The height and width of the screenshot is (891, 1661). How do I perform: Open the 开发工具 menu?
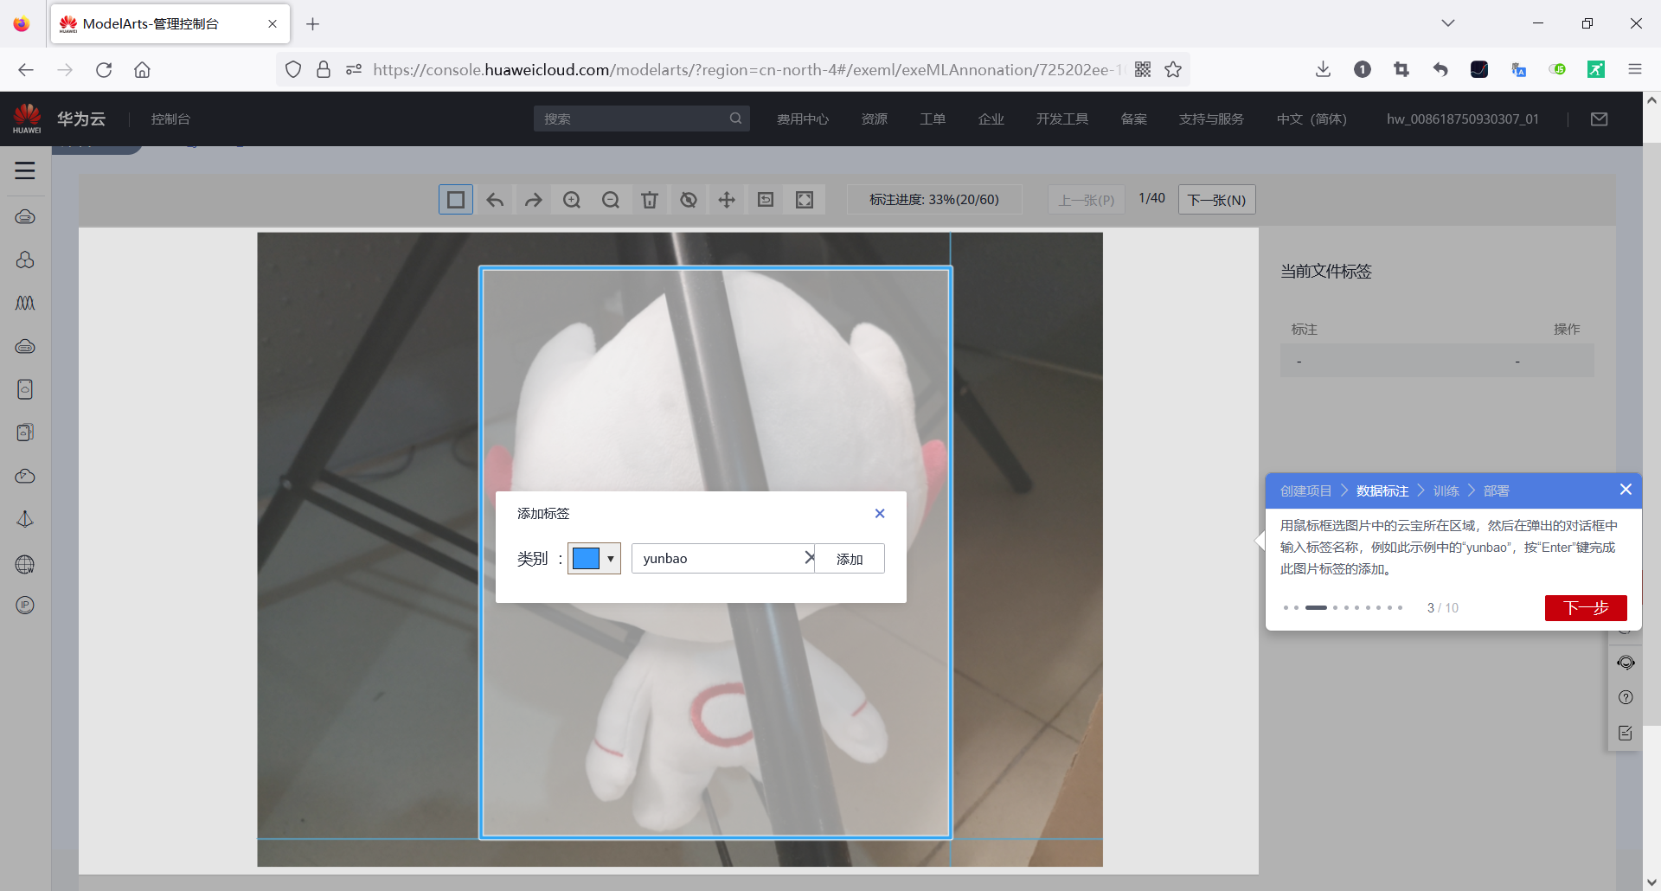pyautogui.click(x=1061, y=119)
